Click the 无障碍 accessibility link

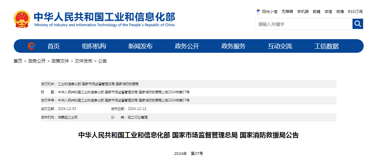tap(287, 12)
